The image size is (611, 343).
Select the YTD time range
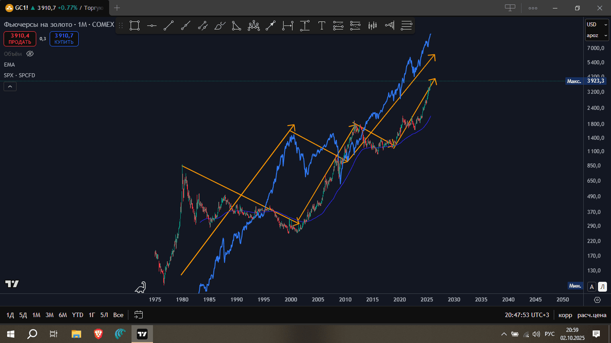pos(77,315)
